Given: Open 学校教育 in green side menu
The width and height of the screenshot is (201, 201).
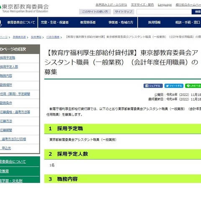Looking at the screenshot, I should point(4,171).
